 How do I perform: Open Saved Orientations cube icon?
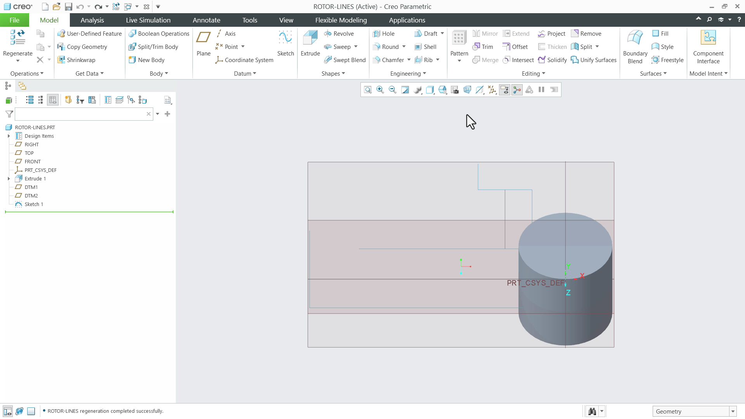pyautogui.click(x=442, y=90)
